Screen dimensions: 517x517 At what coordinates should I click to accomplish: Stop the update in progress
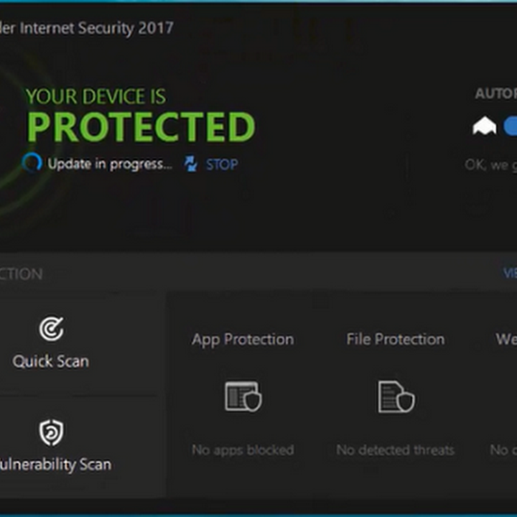click(x=222, y=164)
